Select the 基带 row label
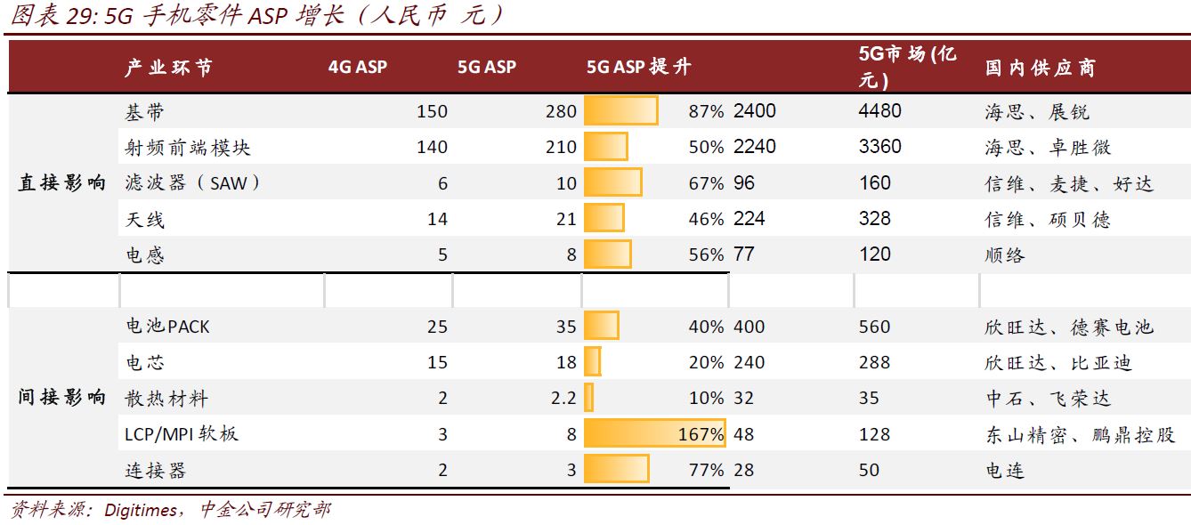 click(x=145, y=112)
